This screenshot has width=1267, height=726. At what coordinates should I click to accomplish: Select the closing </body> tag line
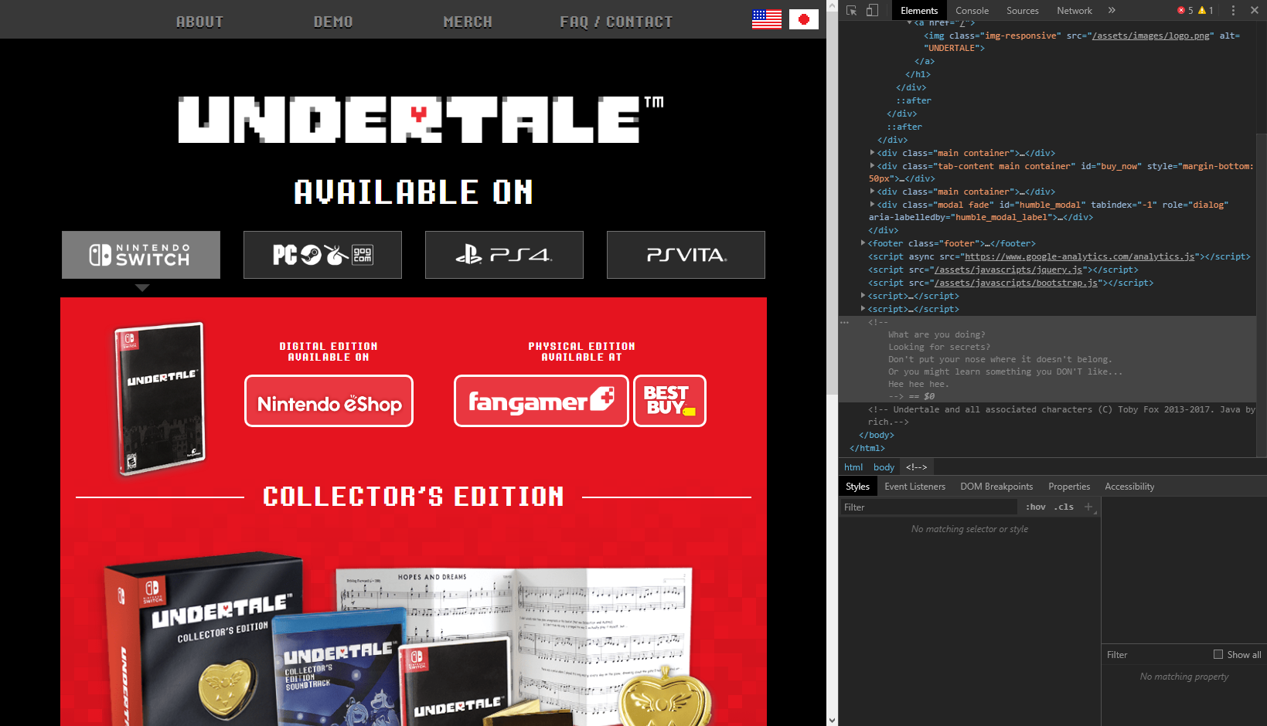click(876, 435)
